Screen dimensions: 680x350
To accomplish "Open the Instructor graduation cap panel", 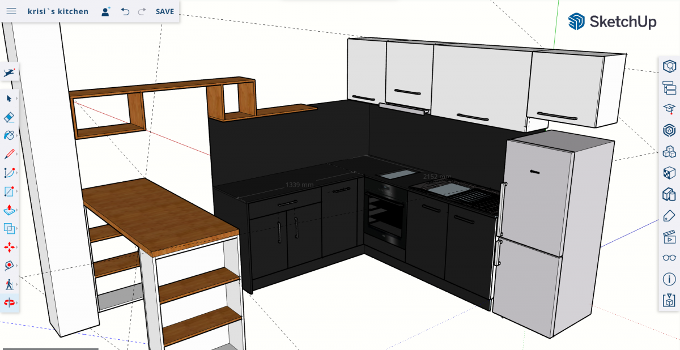I will pyautogui.click(x=669, y=109).
